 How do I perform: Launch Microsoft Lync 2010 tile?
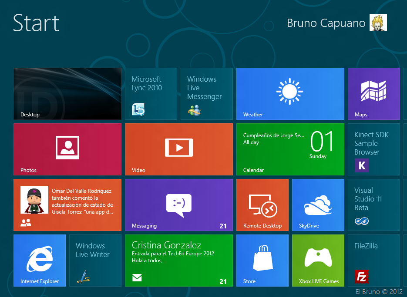pos(151,94)
